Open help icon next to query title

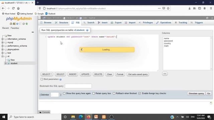(87, 30)
